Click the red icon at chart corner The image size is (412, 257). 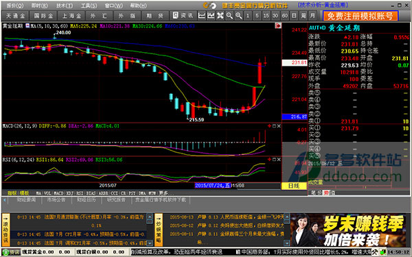click(x=277, y=26)
